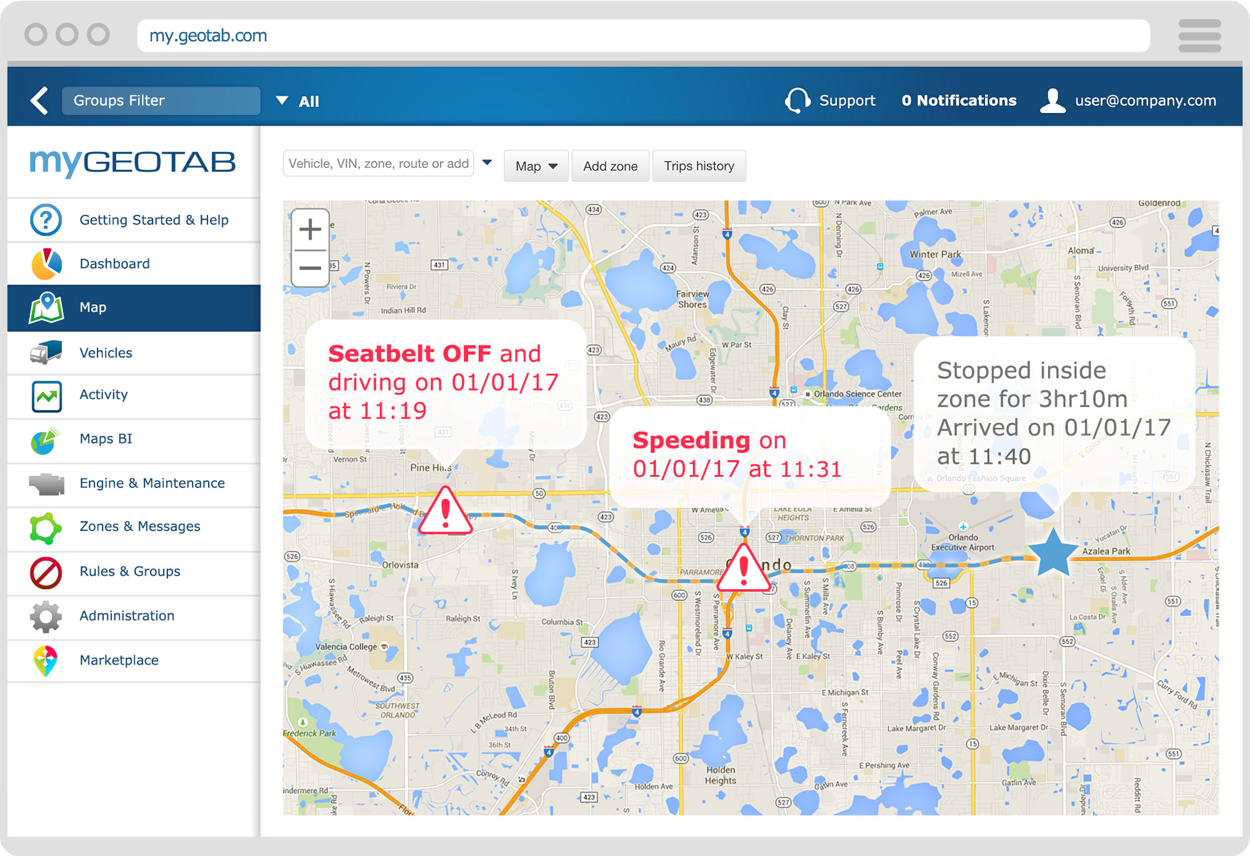Click the Seatbelt OFF event popup
Screen dimensions: 1250x856
pyautogui.click(x=446, y=384)
